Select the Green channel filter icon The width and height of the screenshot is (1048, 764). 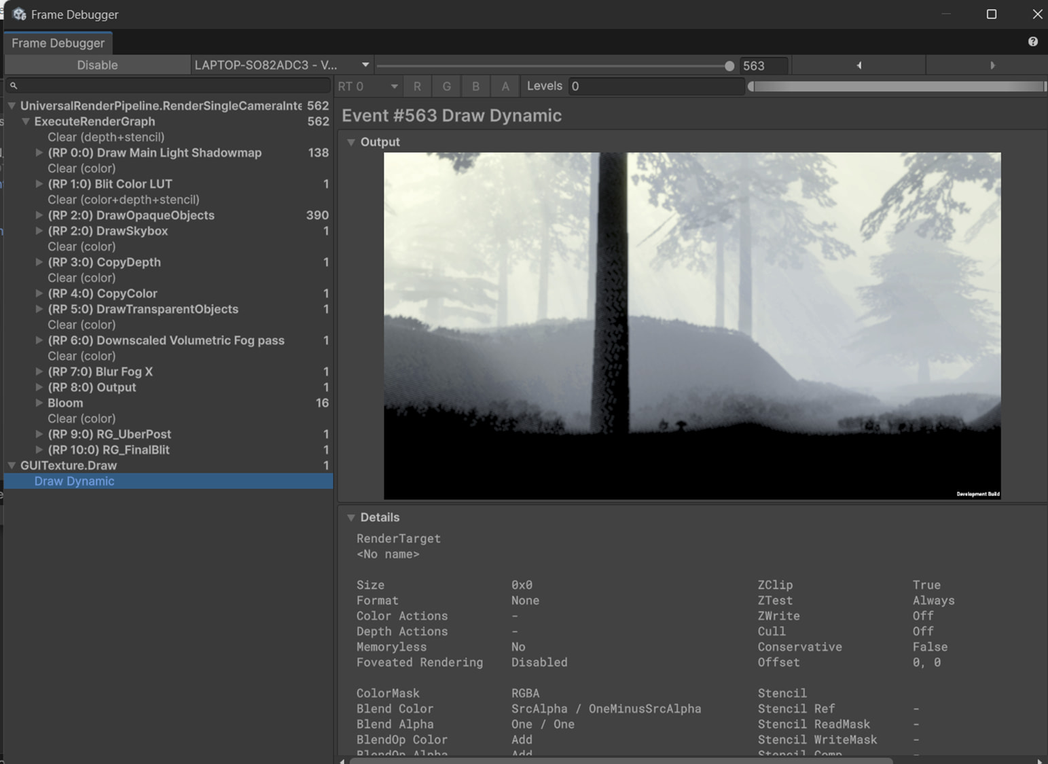(446, 86)
